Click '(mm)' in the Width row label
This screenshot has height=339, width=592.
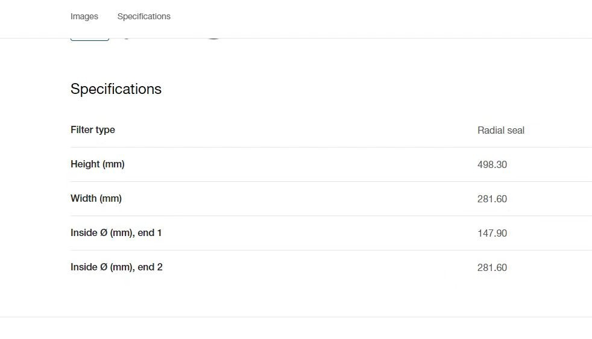pos(110,198)
